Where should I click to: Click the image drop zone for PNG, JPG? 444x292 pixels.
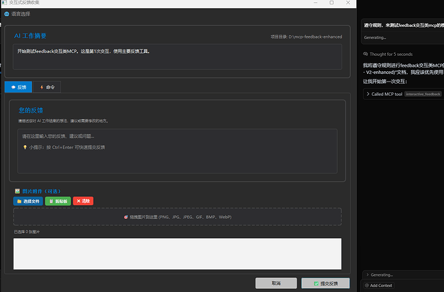(177, 217)
